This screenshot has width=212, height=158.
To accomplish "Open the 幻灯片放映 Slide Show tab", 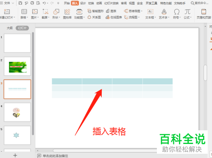I will [x=112, y=3].
